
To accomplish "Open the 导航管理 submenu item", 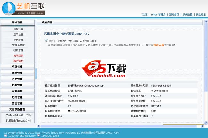I will point(18,40).
